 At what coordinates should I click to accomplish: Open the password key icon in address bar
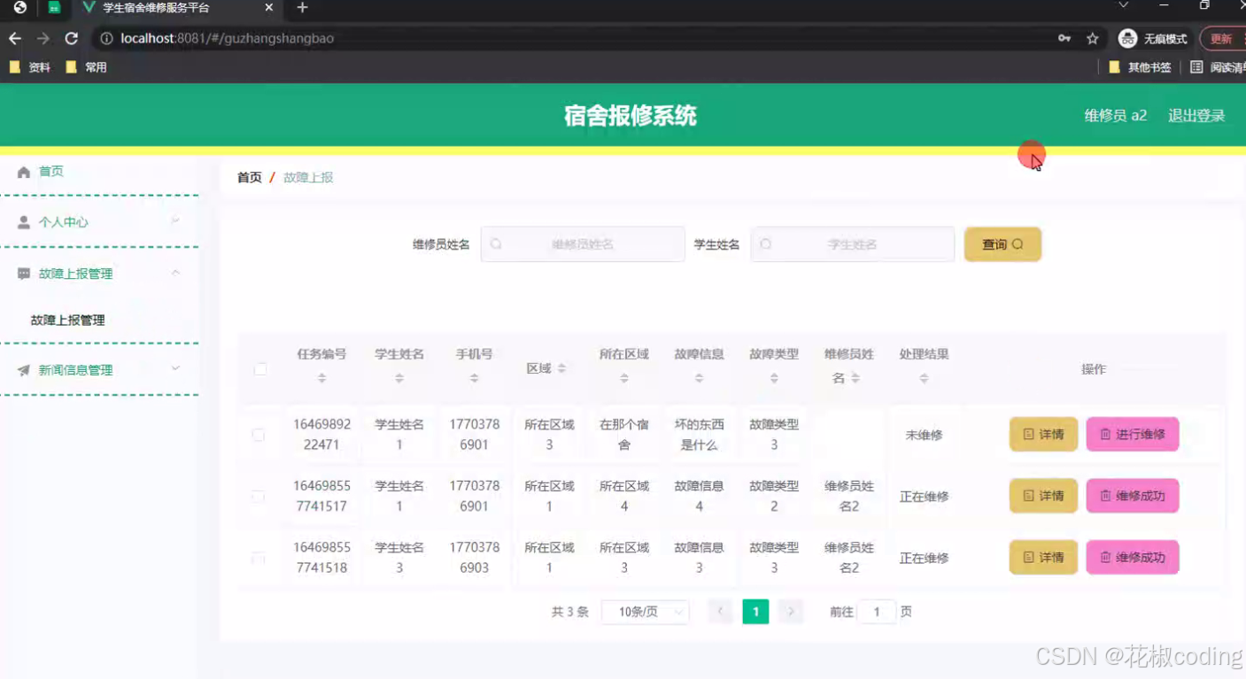[x=1064, y=39]
